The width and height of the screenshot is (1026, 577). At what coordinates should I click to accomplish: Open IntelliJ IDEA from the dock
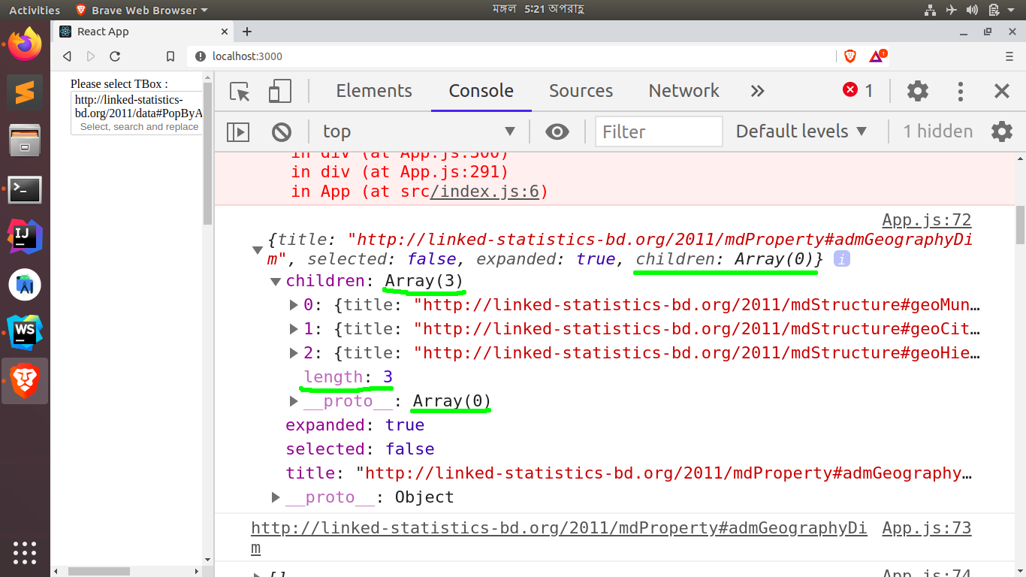25,238
